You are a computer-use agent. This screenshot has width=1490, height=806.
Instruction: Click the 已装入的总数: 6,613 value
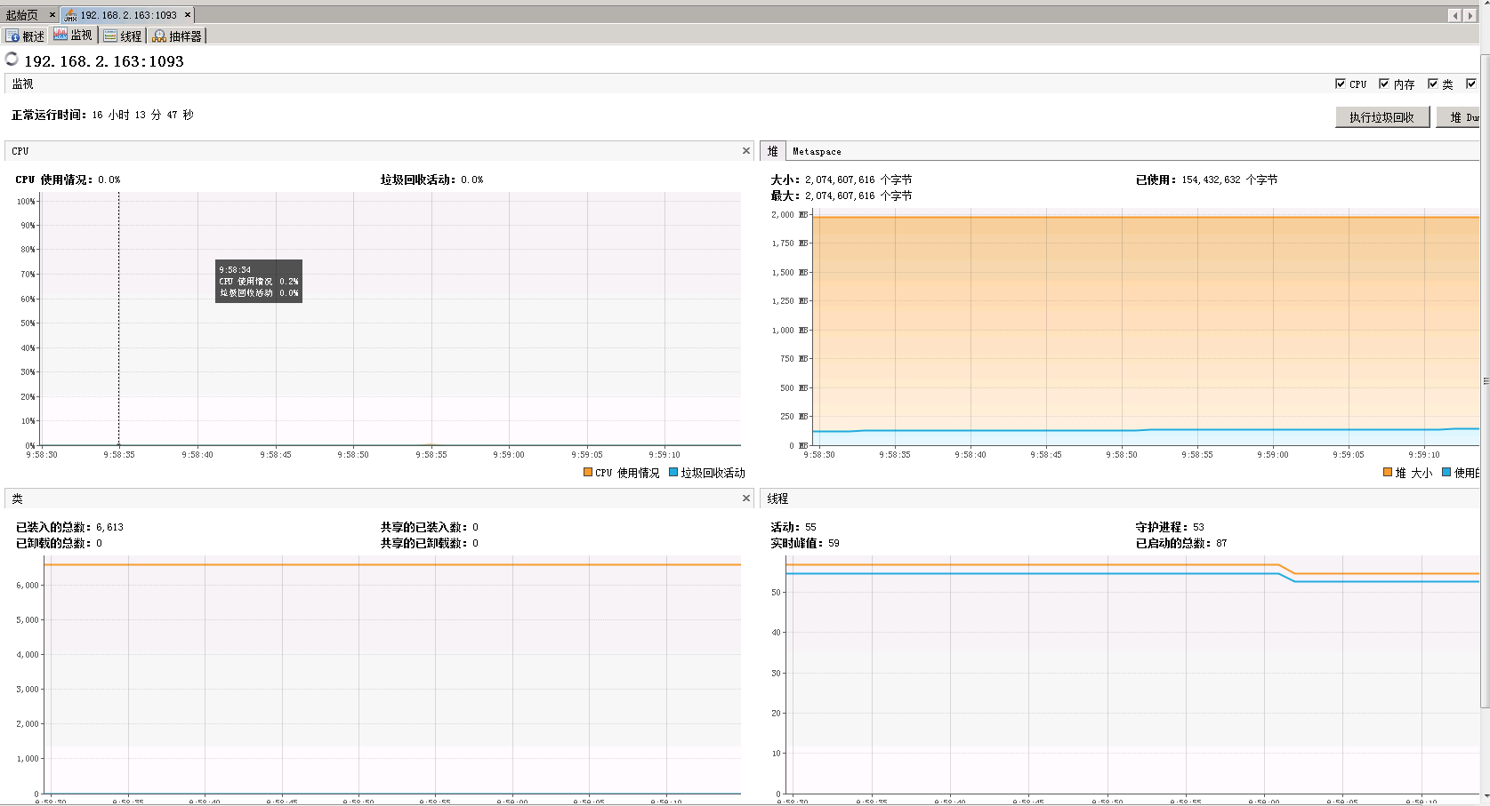pyautogui.click(x=69, y=527)
